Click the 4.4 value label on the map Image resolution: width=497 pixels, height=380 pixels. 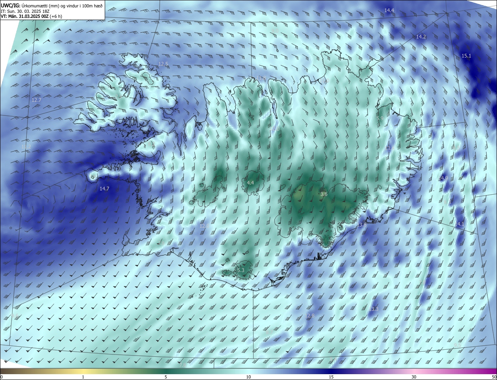point(250,183)
